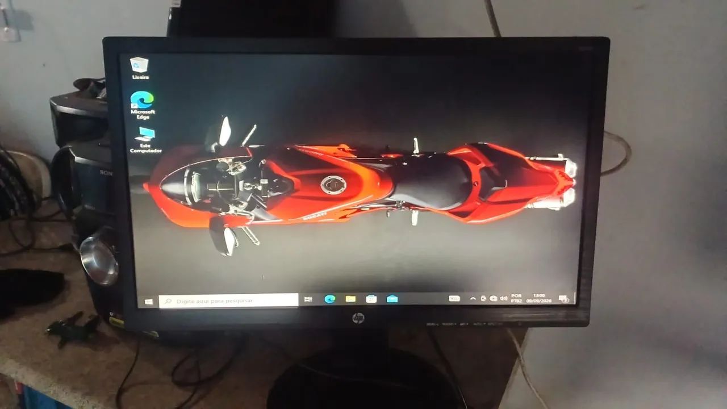Open the Microsoft Edge desktop shortcut
Image resolution: width=727 pixels, height=409 pixels.
[x=142, y=105]
